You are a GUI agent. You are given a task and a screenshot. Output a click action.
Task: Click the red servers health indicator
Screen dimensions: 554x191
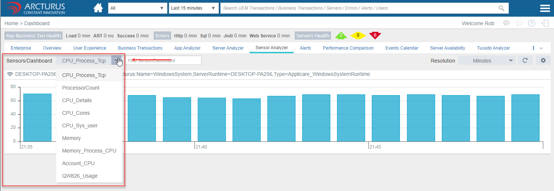pos(375,36)
